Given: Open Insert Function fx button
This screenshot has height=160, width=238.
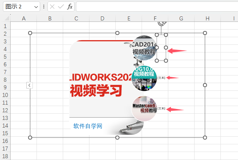Looking at the screenshot, I should click(70, 7).
